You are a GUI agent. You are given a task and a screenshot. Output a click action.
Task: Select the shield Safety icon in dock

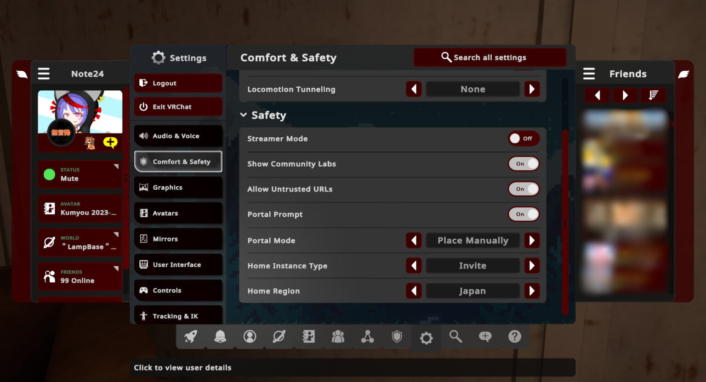397,337
